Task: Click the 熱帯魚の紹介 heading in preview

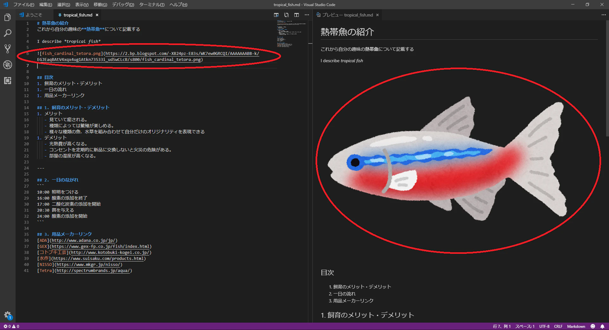Action: pos(347,32)
